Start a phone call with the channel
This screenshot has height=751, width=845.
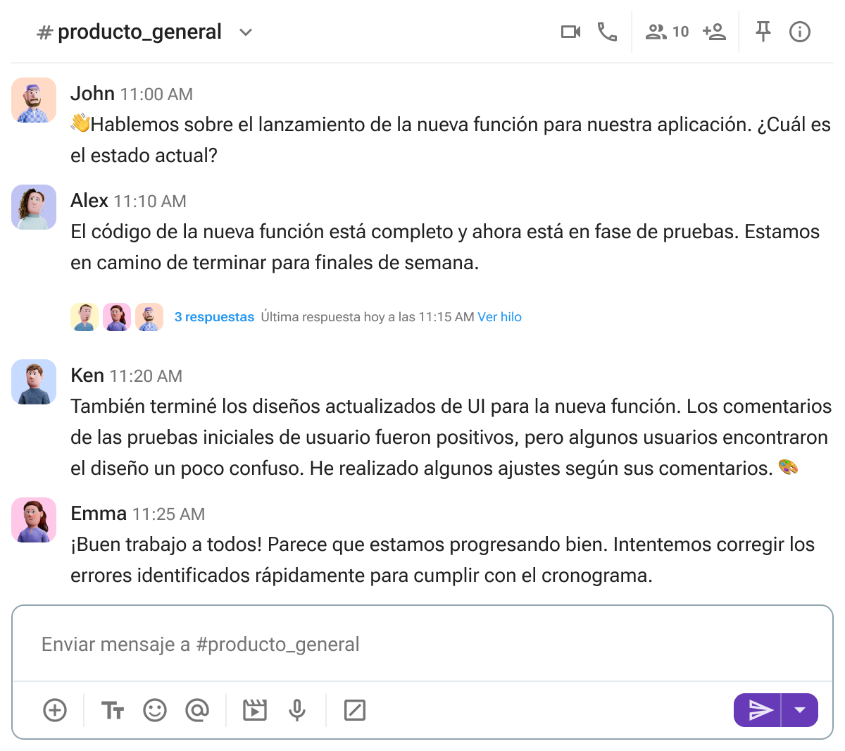click(x=607, y=31)
